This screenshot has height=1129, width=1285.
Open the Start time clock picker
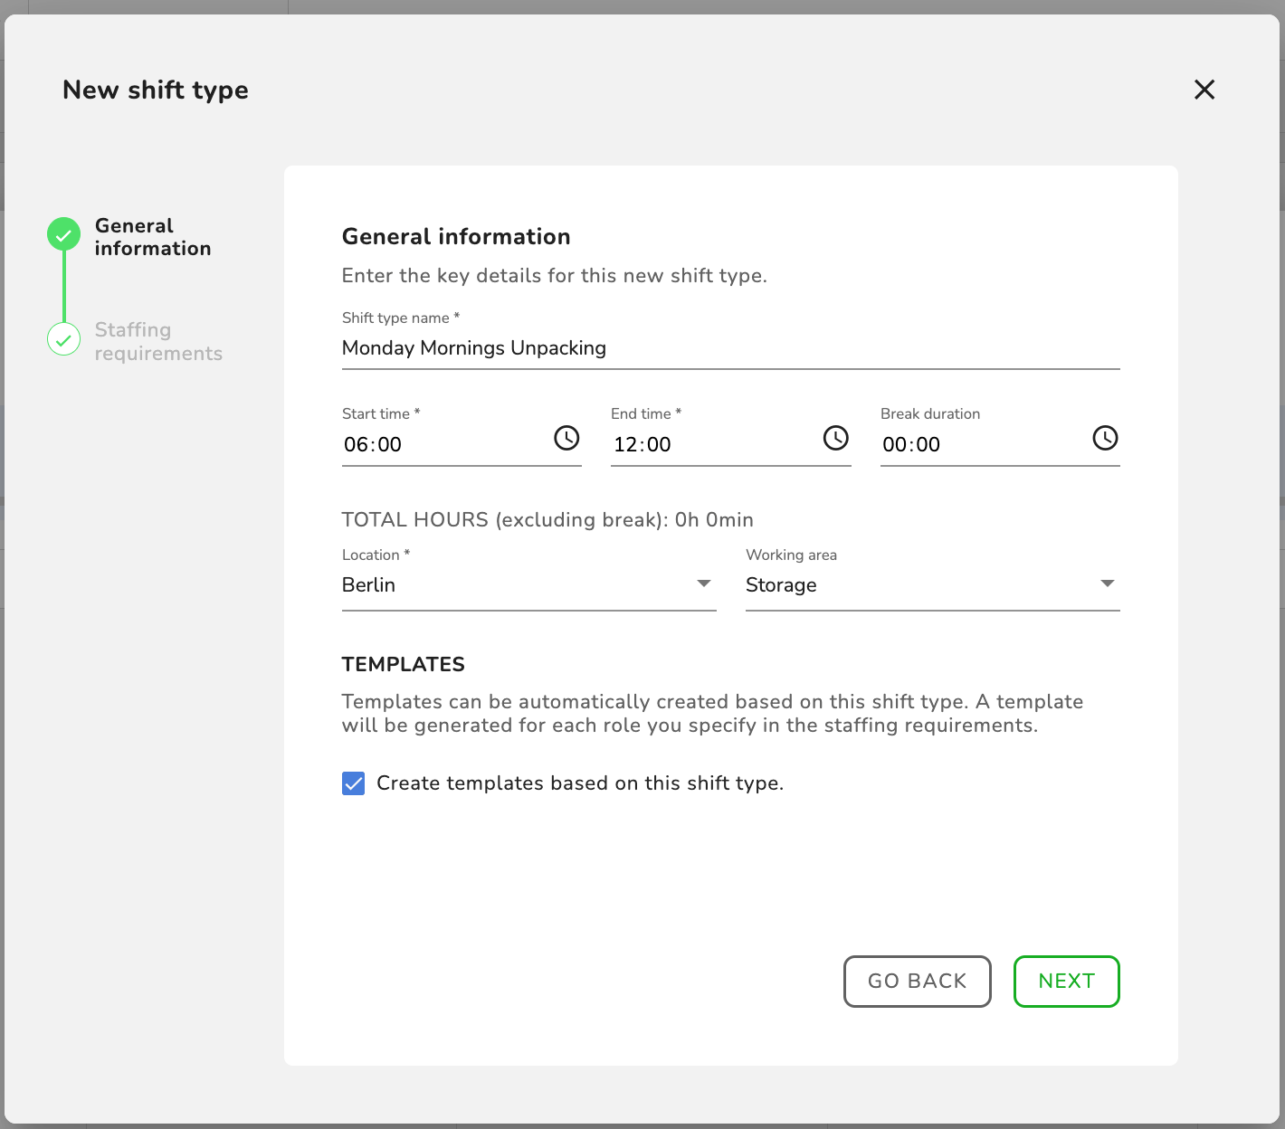click(566, 439)
